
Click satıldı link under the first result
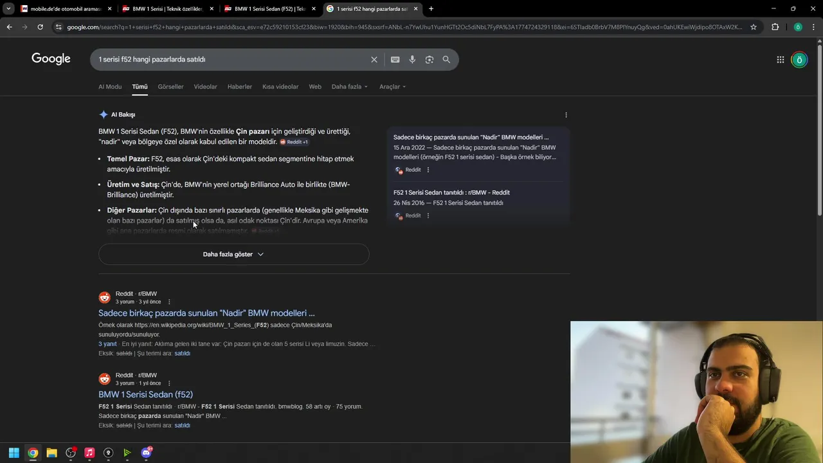coord(182,353)
